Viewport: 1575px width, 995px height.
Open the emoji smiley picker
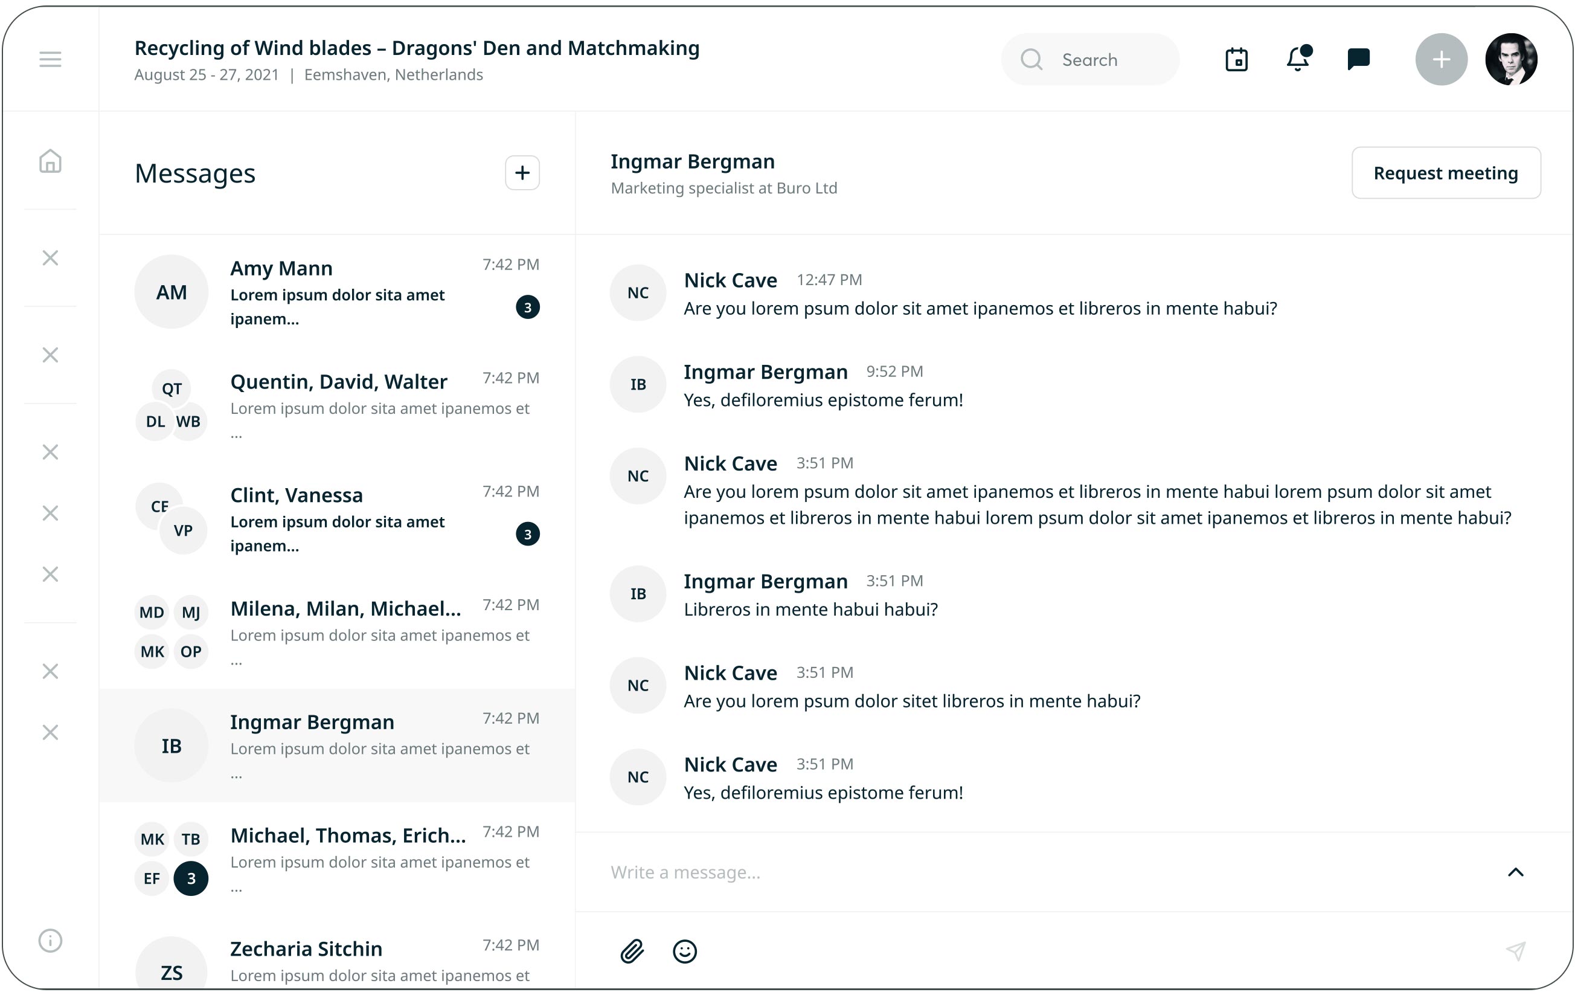click(x=684, y=950)
